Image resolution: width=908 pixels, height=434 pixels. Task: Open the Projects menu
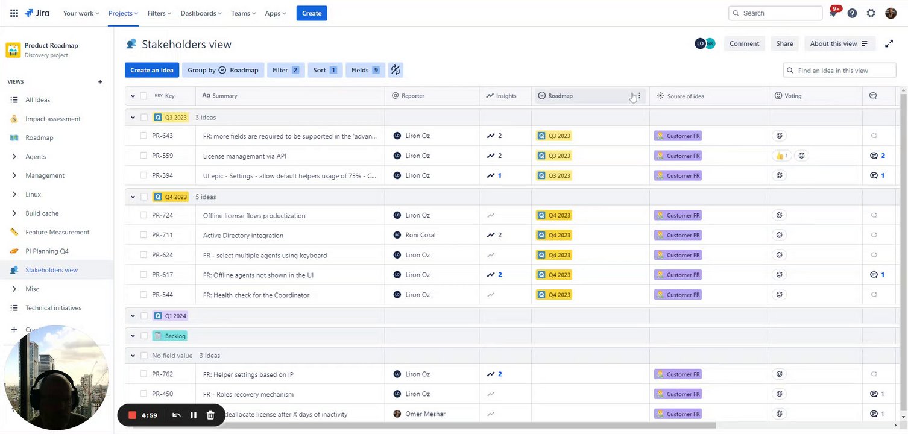point(123,13)
